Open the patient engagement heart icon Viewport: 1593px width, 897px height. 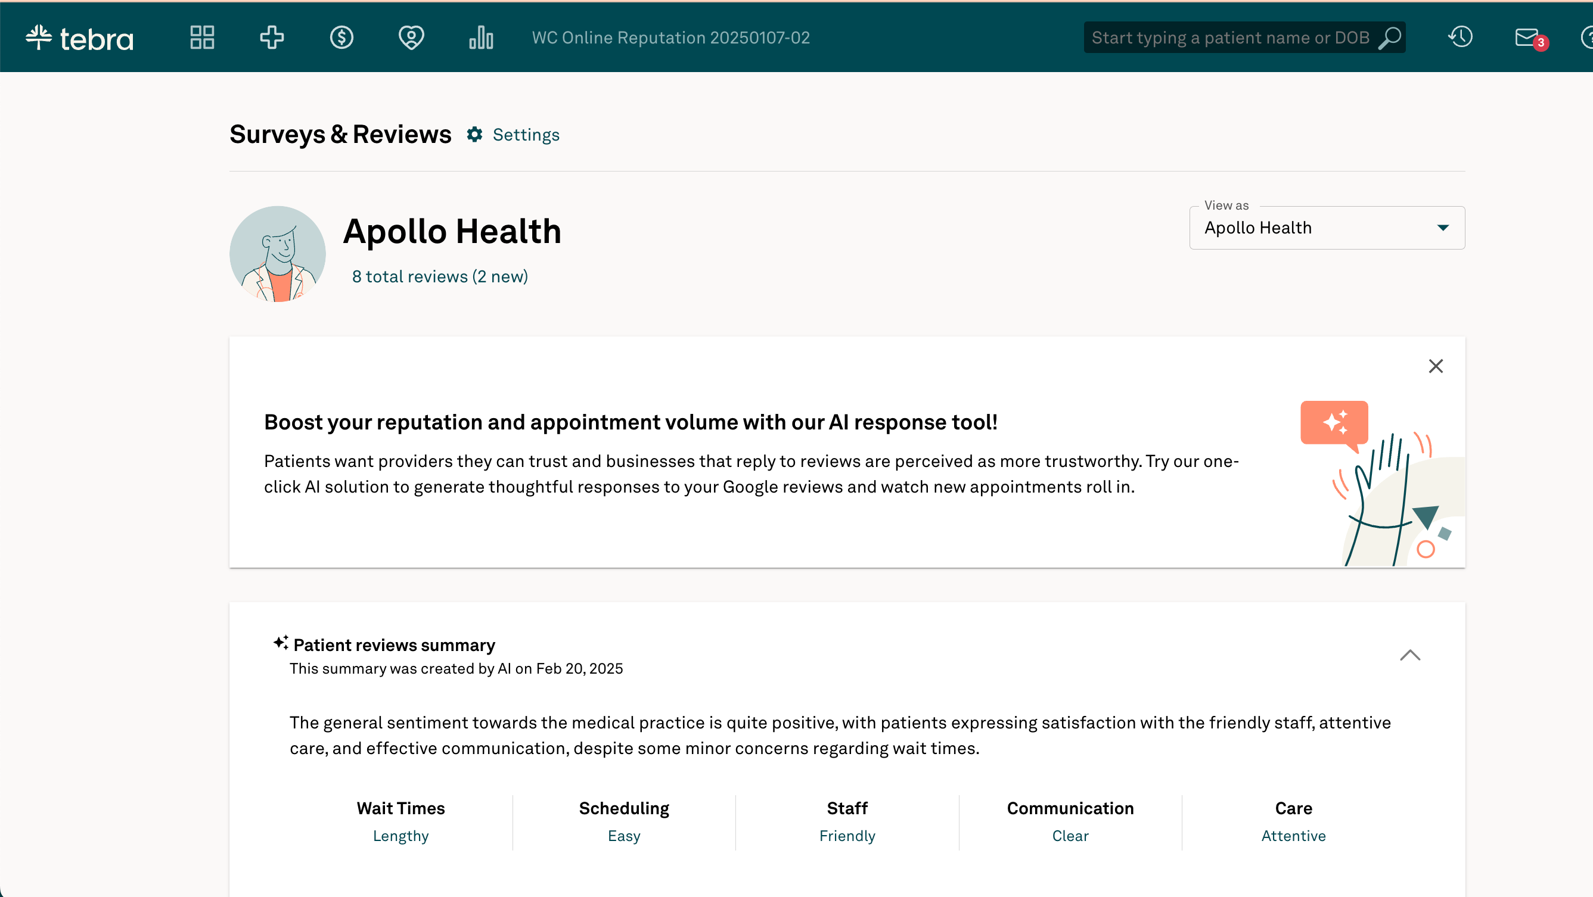pyautogui.click(x=411, y=38)
